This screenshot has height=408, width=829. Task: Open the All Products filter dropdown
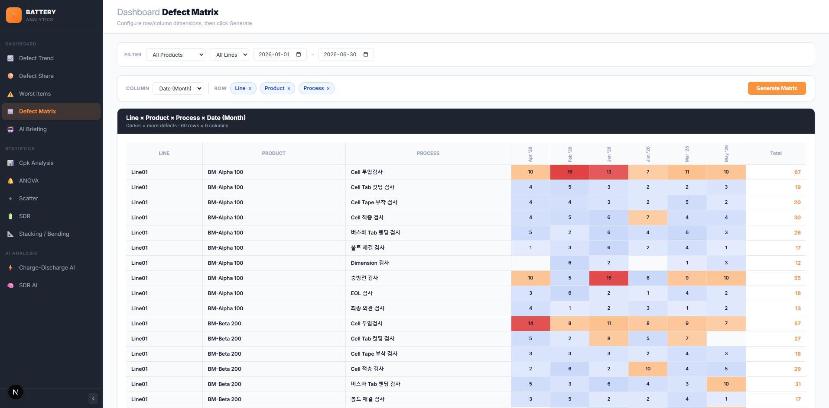[x=176, y=55]
